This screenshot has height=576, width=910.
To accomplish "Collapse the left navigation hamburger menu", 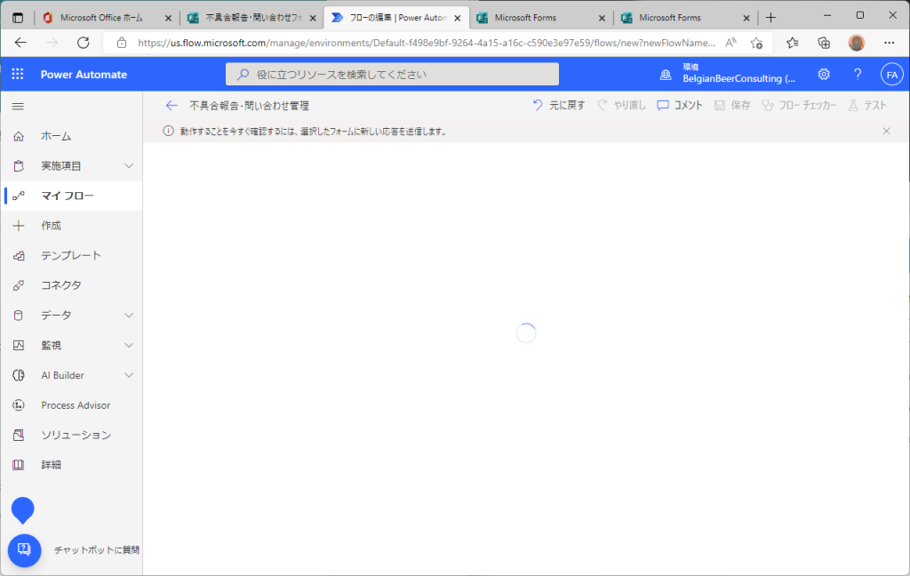I will click(x=18, y=107).
